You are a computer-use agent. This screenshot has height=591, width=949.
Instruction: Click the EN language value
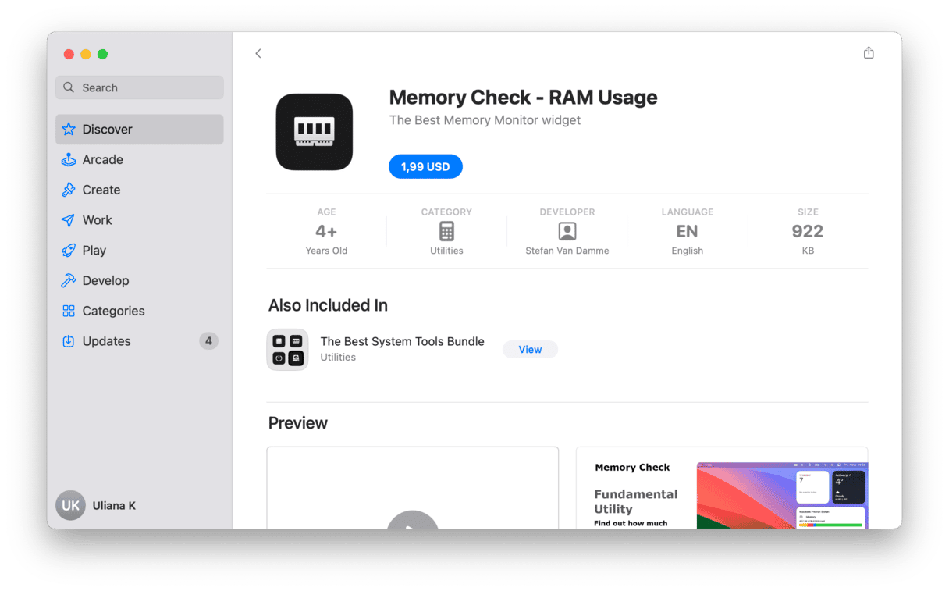click(x=687, y=231)
